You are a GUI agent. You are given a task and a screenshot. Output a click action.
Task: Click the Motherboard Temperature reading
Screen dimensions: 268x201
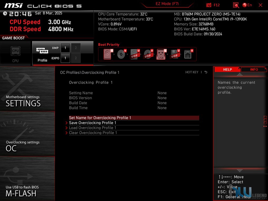point(125,19)
